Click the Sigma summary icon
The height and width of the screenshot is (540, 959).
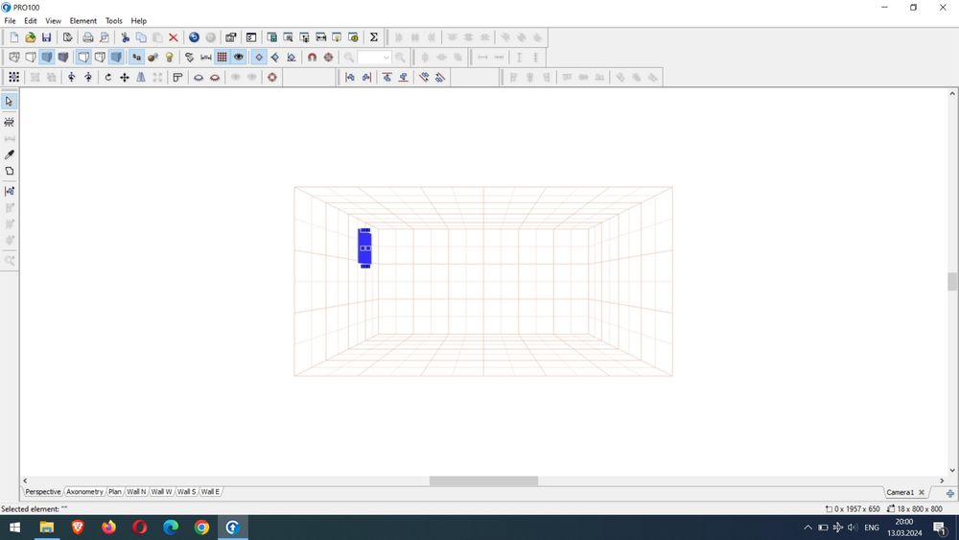coord(374,37)
